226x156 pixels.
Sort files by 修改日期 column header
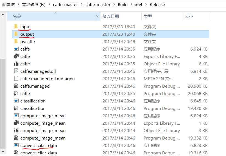pos(121,16)
